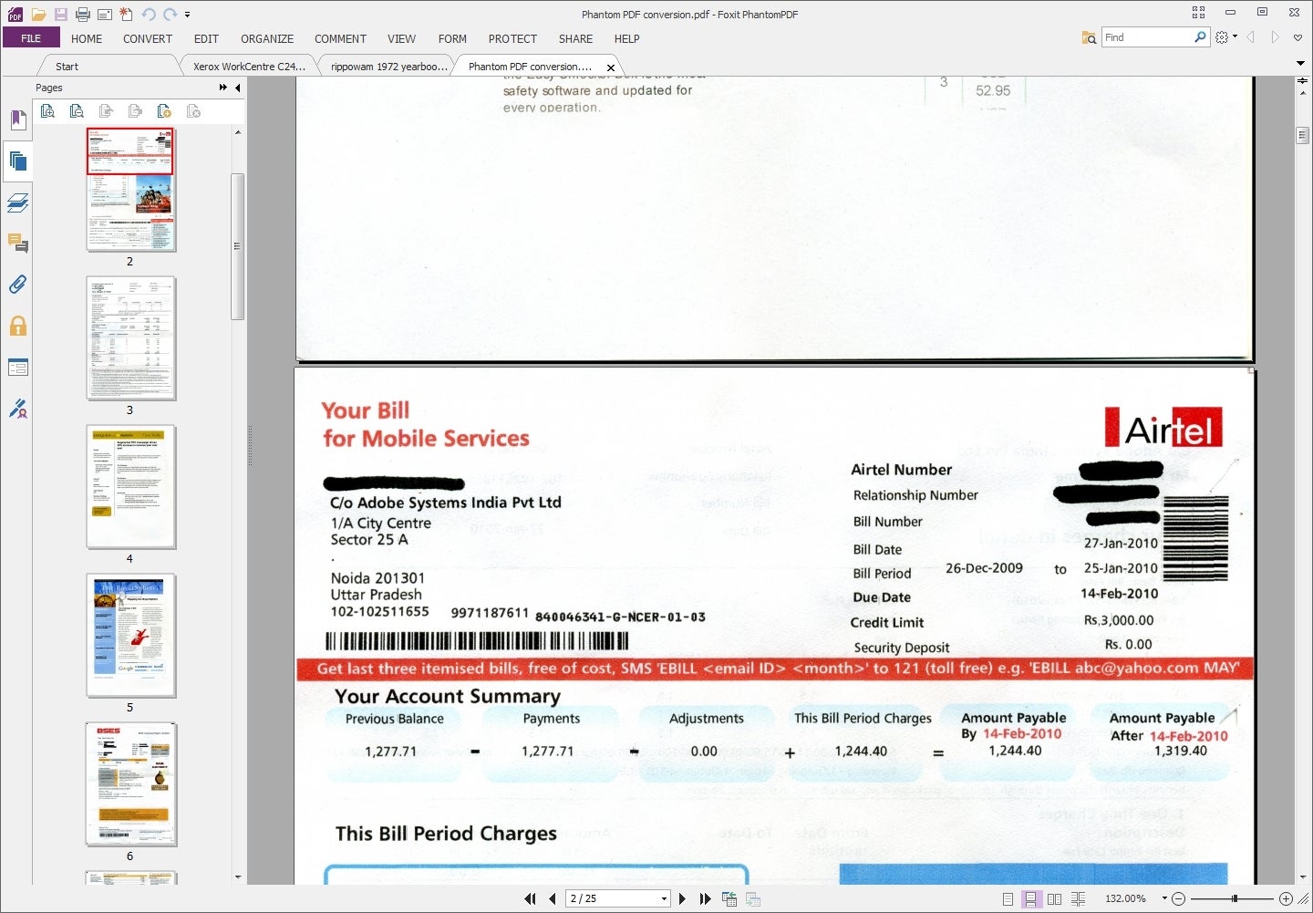Open the Digital Signatures panel
Viewport: 1313px width, 913px height.
17,409
